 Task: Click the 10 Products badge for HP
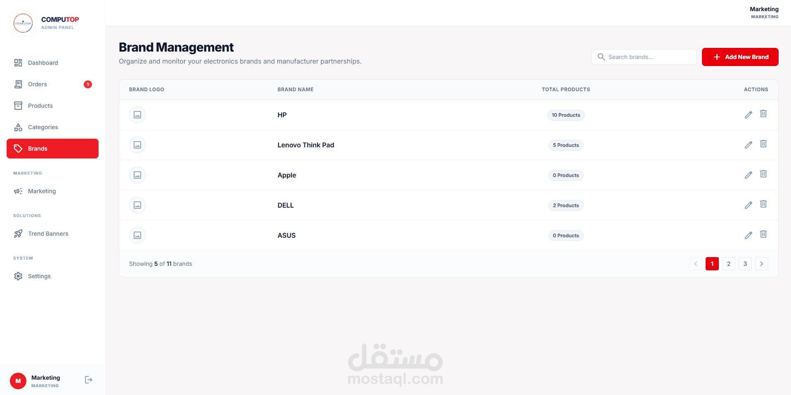(566, 115)
